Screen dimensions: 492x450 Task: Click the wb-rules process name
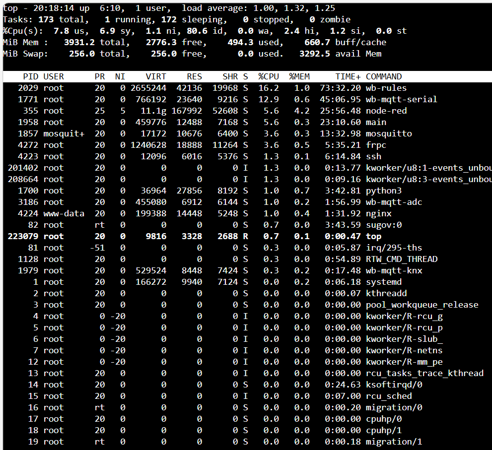(386, 88)
